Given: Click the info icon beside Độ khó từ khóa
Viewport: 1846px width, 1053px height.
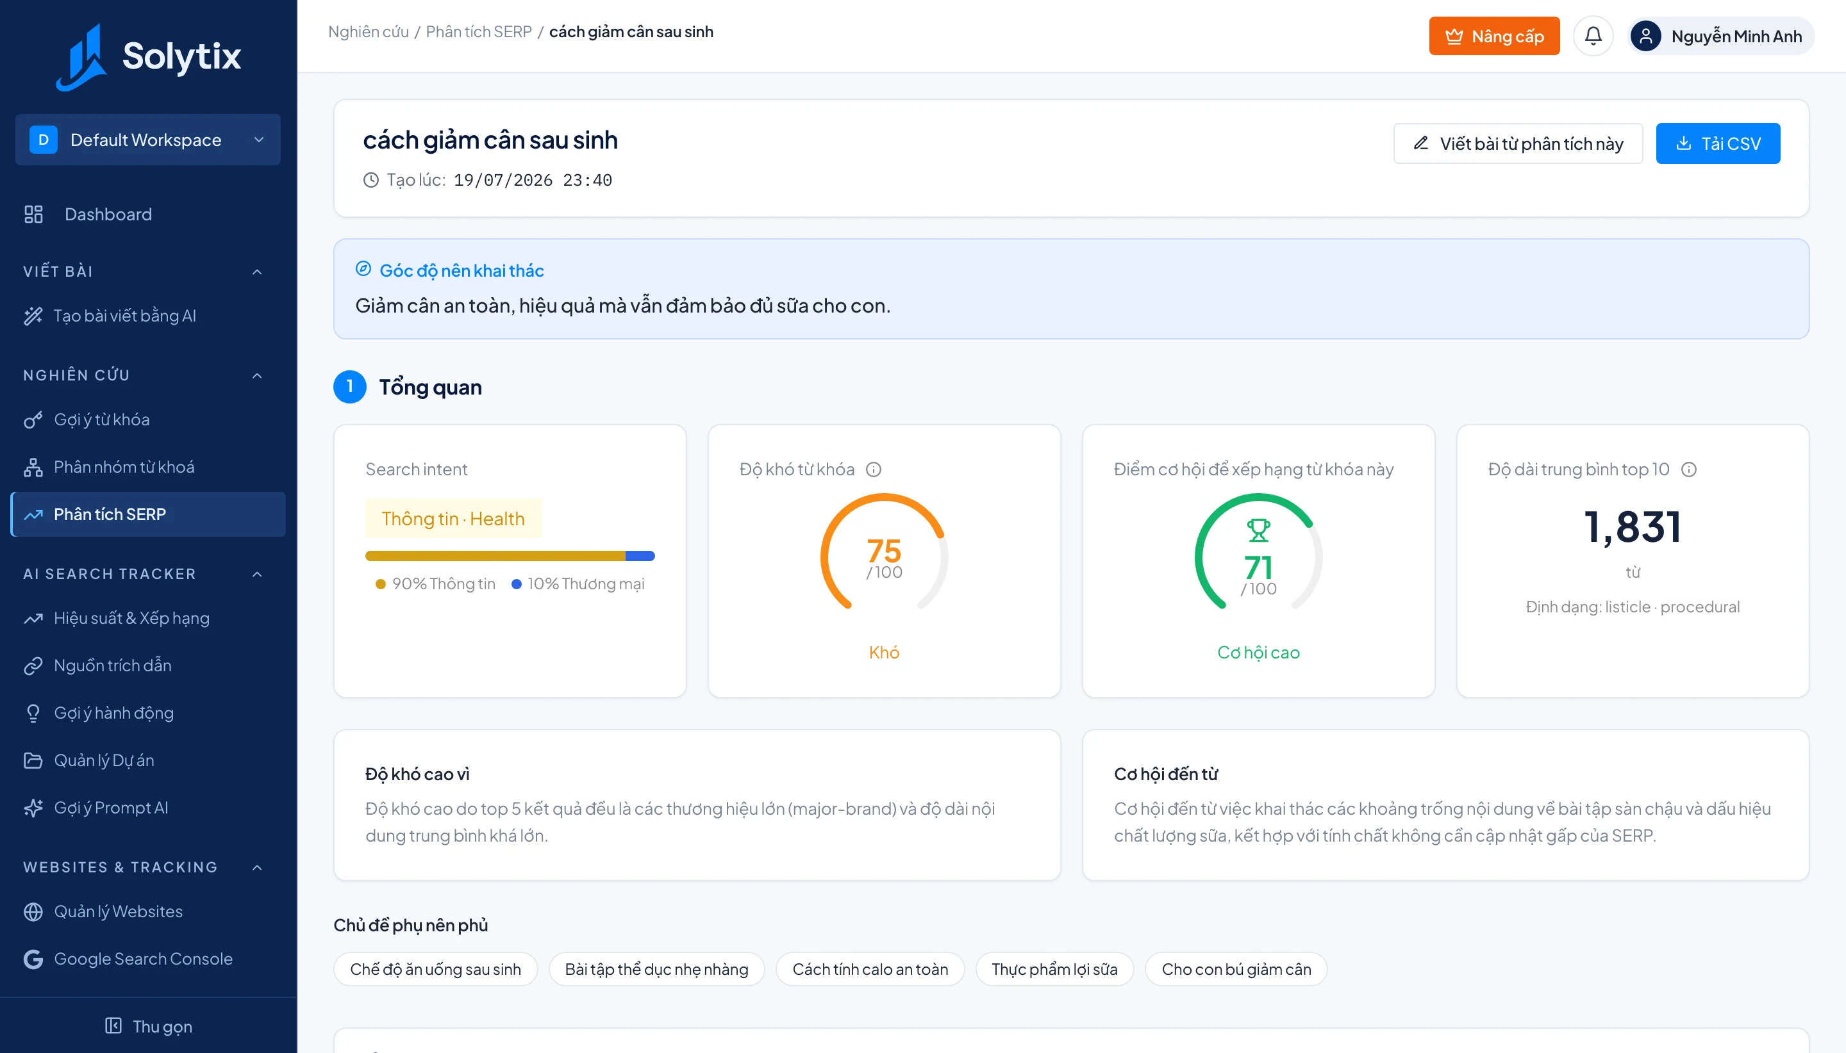Looking at the screenshot, I should click(x=874, y=469).
